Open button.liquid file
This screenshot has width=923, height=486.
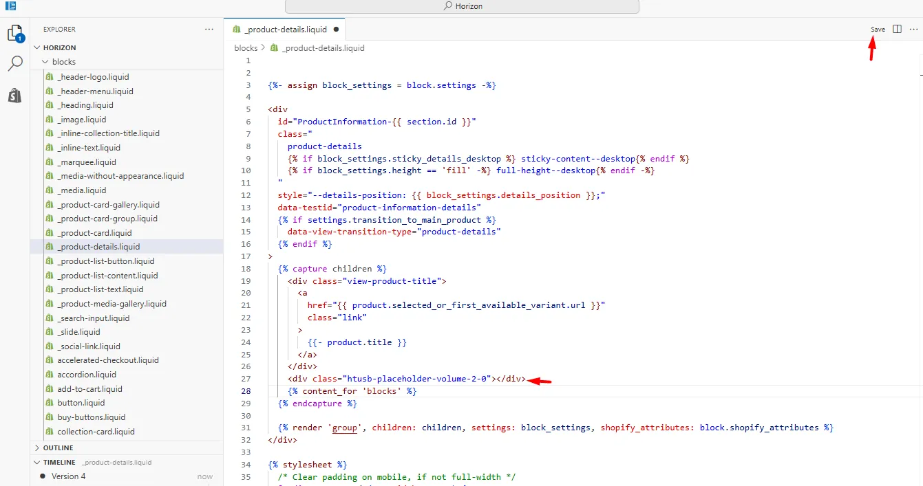click(x=81, y=403)
